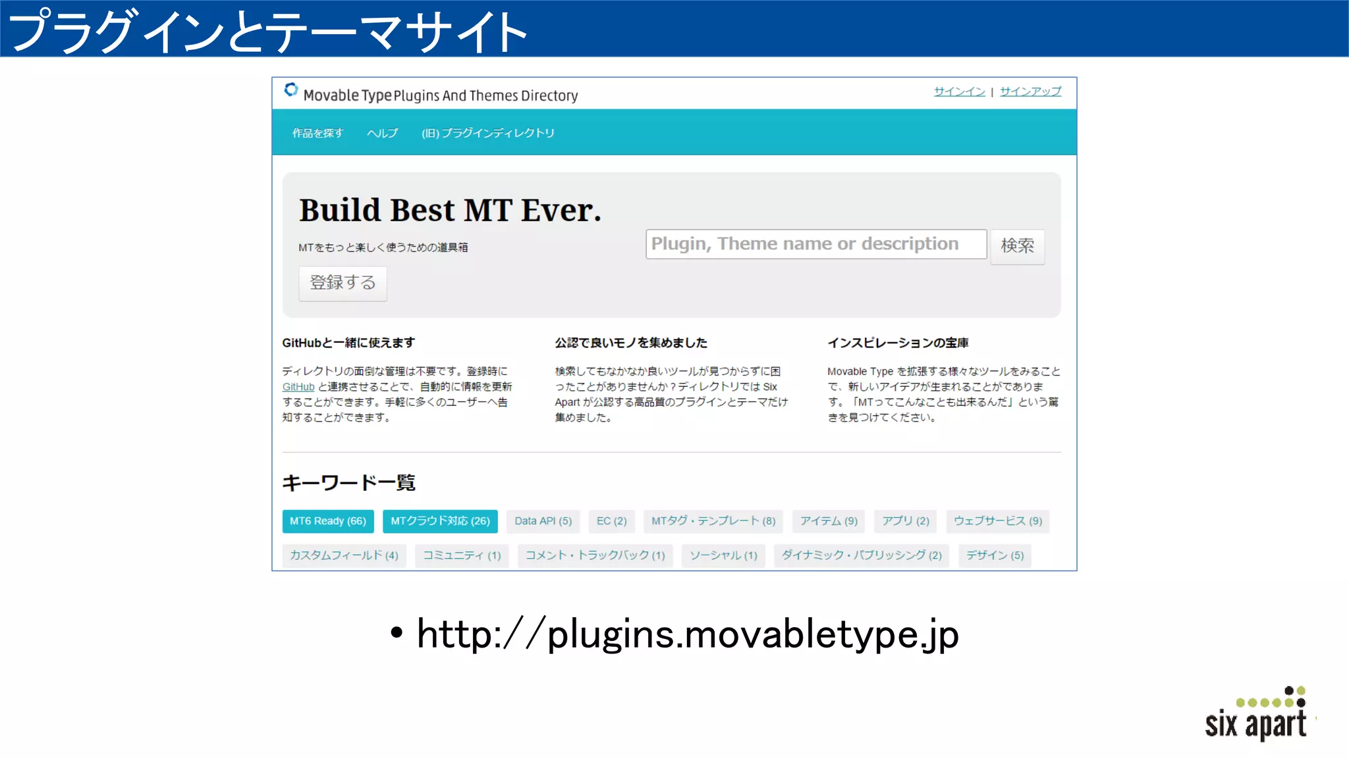Select the コミュニティ (1) keyword tag
The width and height of the screenshot is (1349, 758).
tap(462, 555)
